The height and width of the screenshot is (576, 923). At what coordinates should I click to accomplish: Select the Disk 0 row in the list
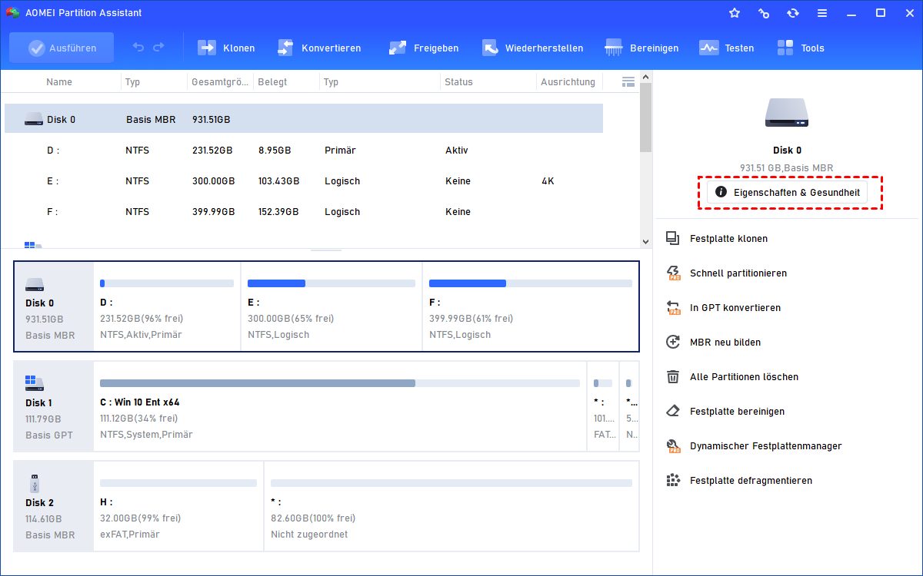[x=303, y=119]
